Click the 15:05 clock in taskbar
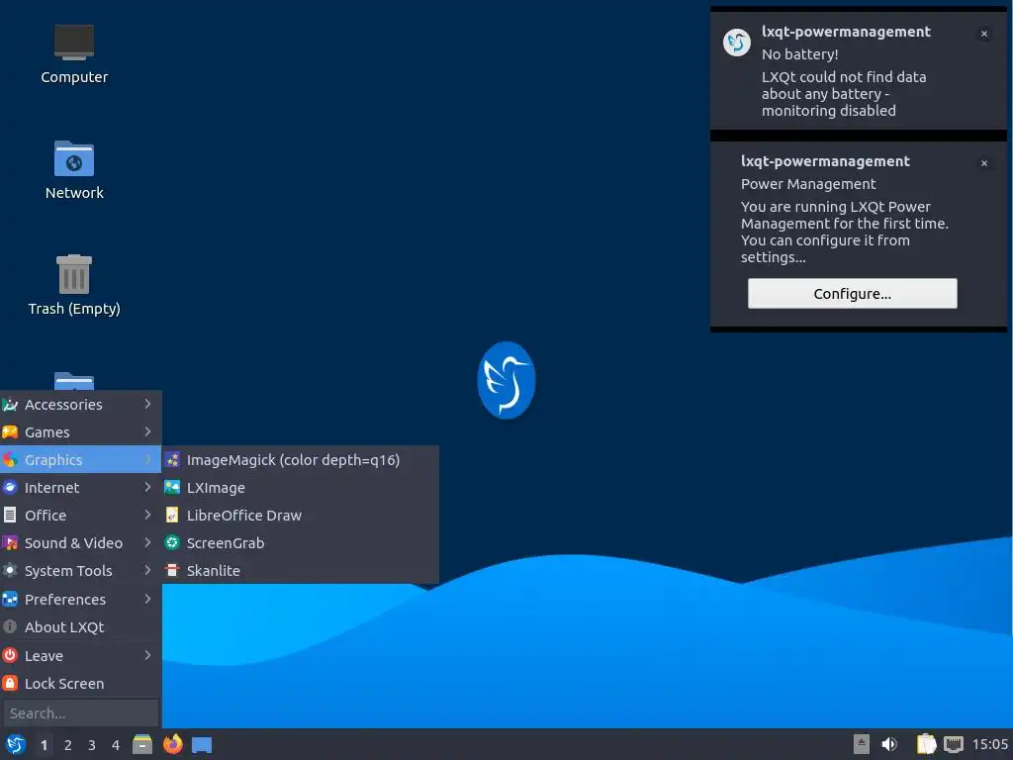Image resolution: width=1013 pixels, height=760 pixels. tap(989, 744)
